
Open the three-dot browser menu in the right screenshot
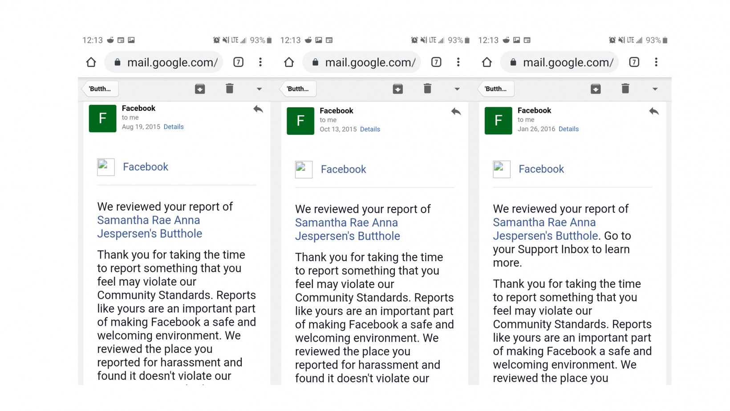[x=656, y=62]
